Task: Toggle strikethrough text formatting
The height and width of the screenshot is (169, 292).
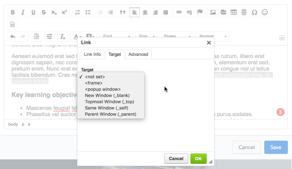Action: click(x=44, y=12)
